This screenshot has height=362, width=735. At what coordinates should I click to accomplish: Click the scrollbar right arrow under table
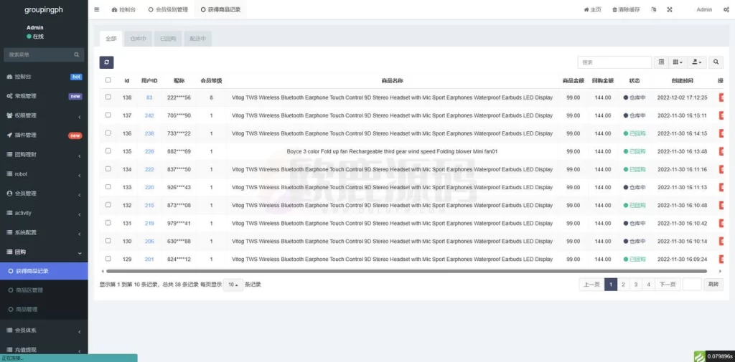click(721, 271)
